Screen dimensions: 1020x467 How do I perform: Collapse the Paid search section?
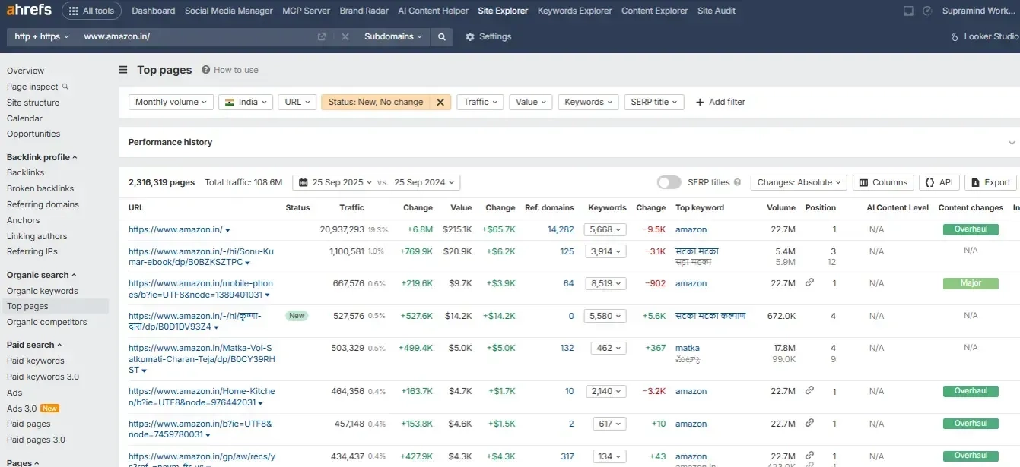pyautogui.click(x=34, y=345)
